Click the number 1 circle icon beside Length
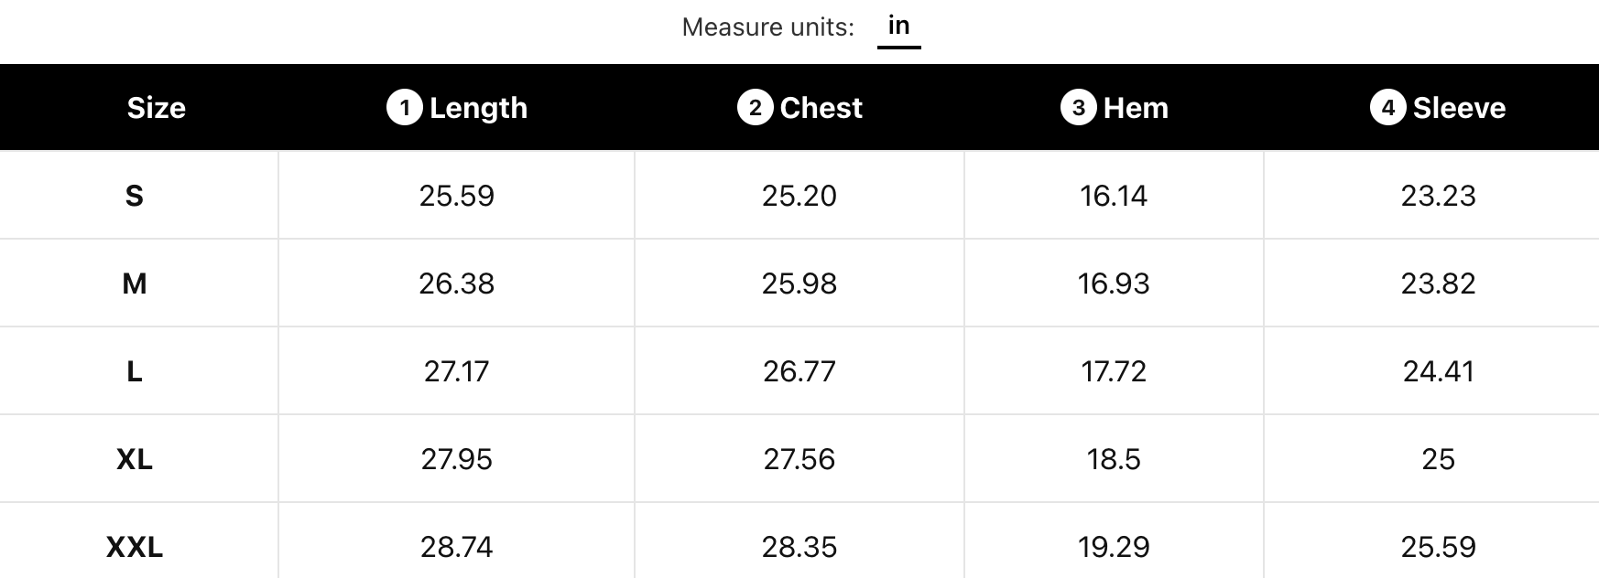The height and width of the screenshot is (578, 1599). pyautogui.click(x=404, y=107)
